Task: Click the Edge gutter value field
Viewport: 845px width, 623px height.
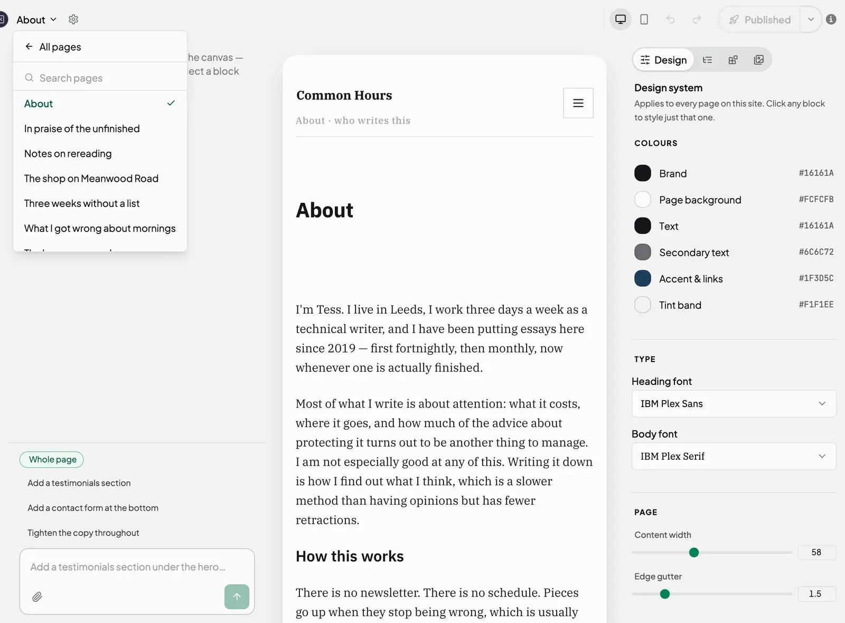Action: (816, 594)
